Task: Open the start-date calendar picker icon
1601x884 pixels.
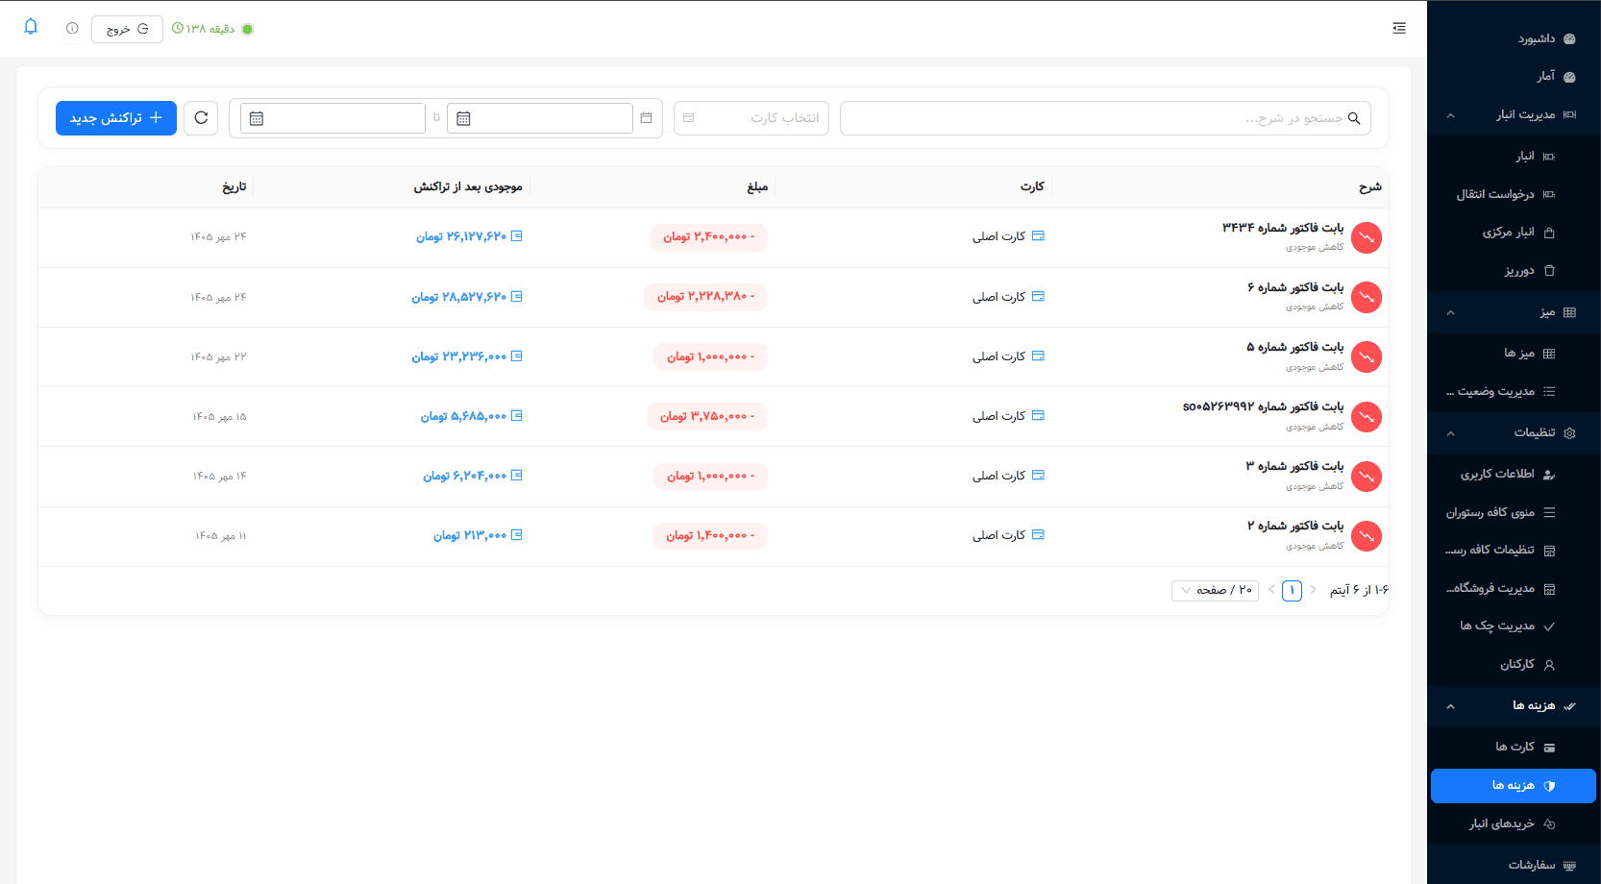Action: pos(463,118)
